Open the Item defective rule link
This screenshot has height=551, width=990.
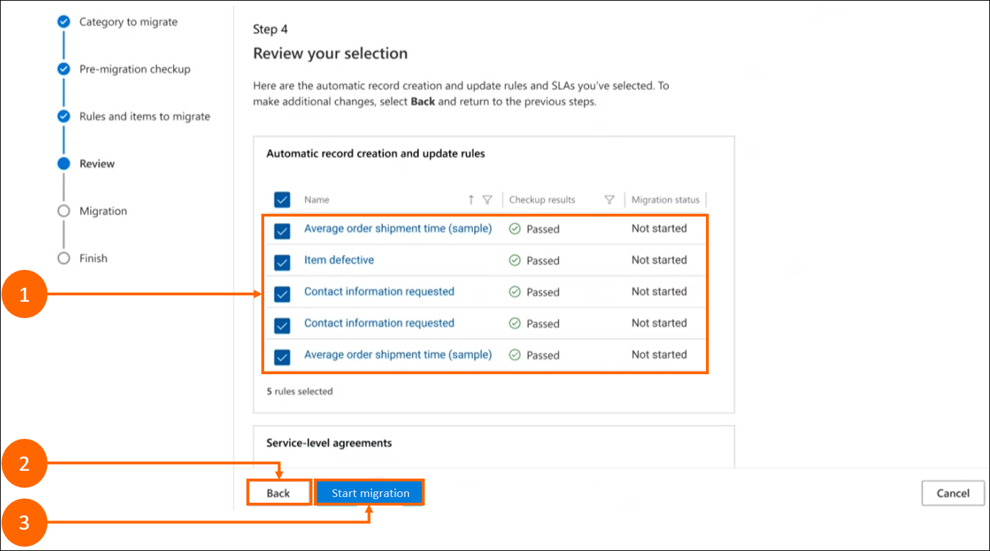coord(339,260)
